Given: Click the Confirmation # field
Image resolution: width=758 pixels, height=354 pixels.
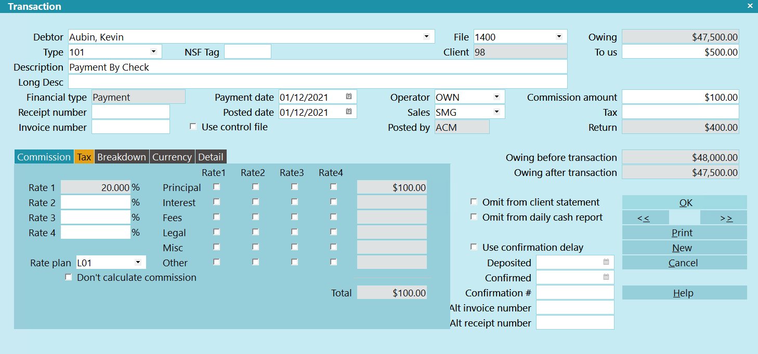Looking at the screenshot, I should pos(575,292).
